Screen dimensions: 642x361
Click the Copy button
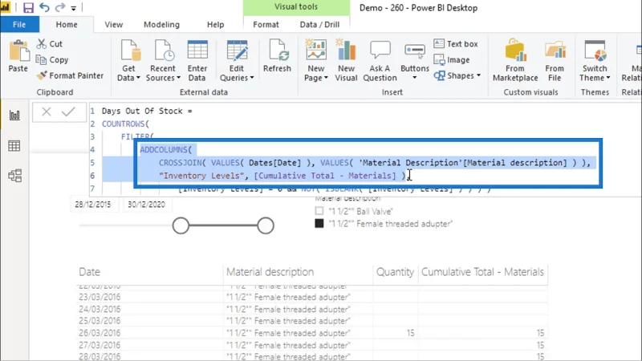click(52, 59)
